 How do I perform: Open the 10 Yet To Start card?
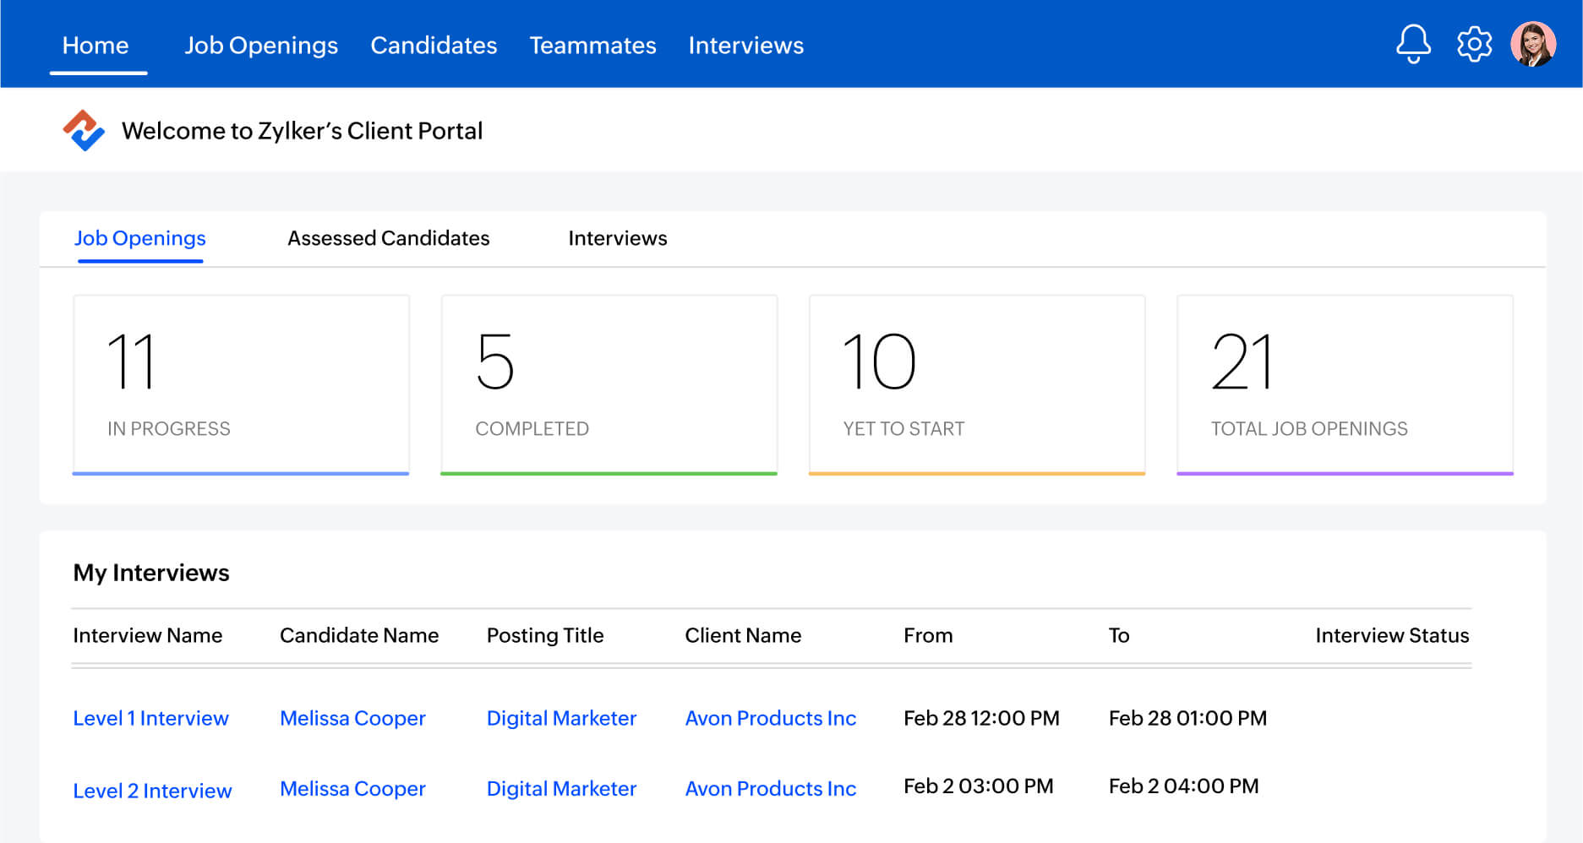click(x=977, y=384)
